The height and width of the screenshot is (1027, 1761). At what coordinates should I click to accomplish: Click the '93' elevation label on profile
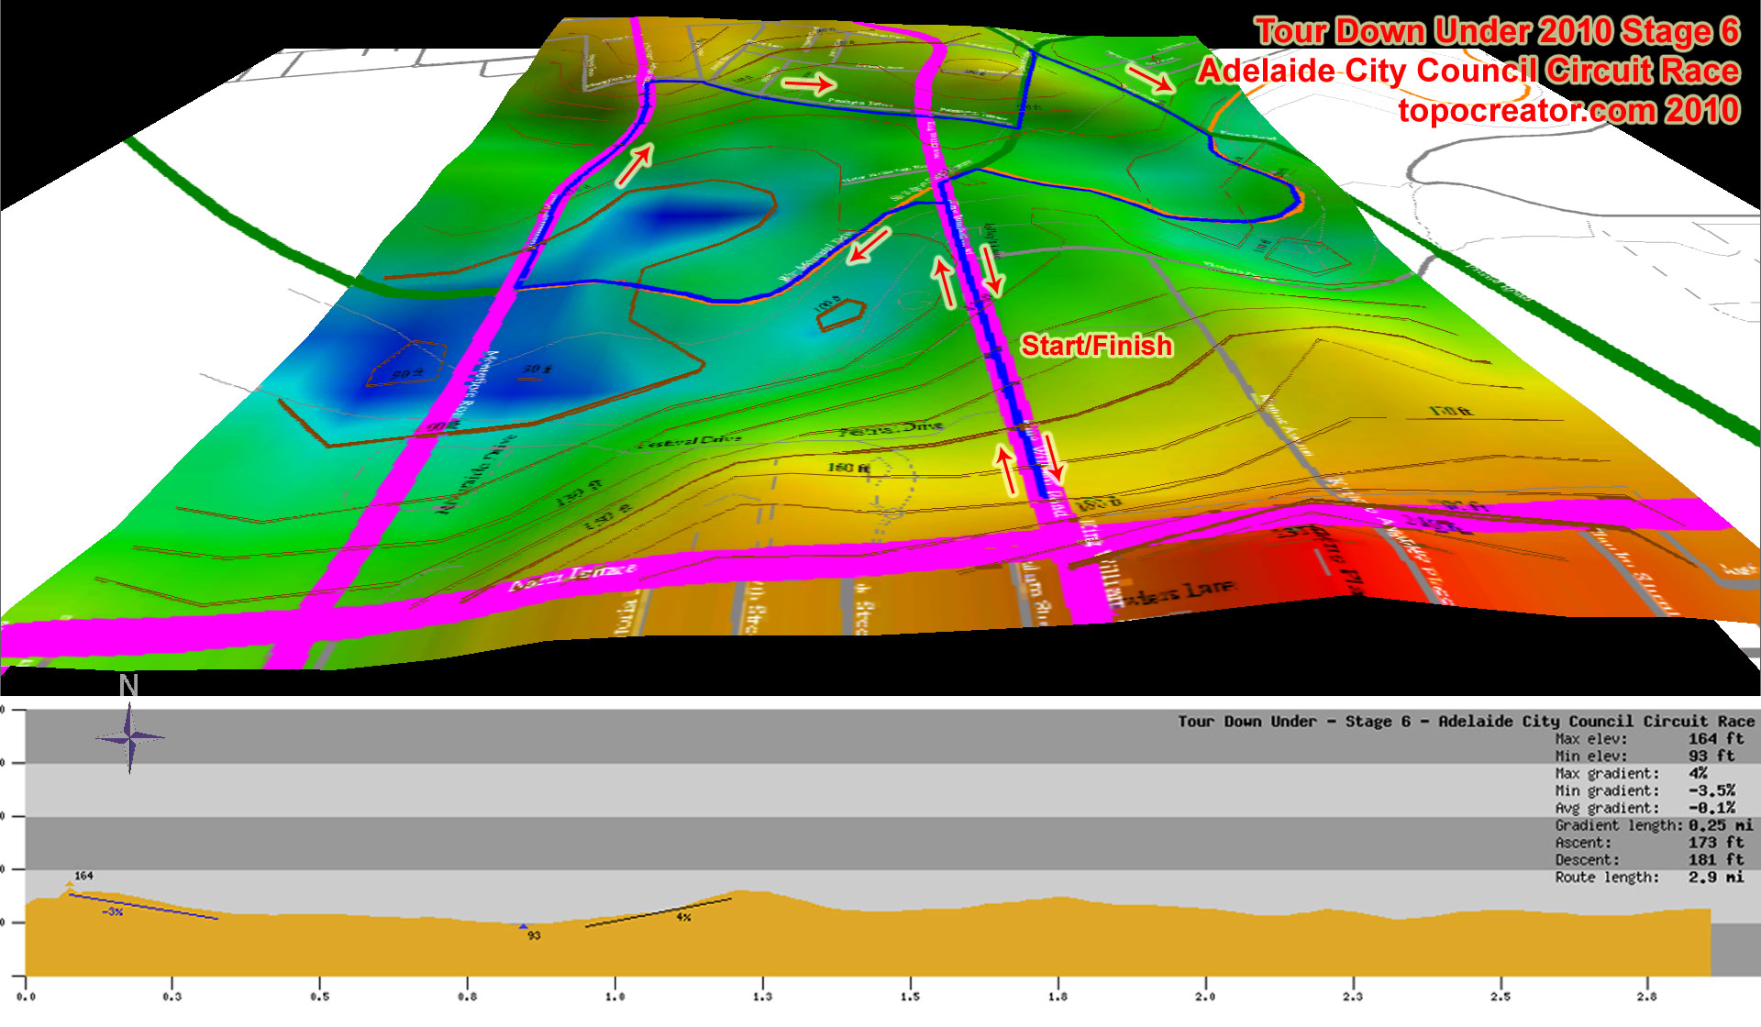tap(534, 936)
